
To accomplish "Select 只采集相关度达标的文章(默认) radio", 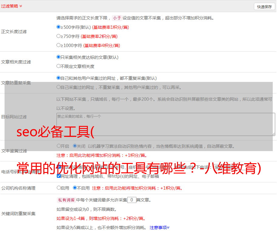I will click(58, 57).
